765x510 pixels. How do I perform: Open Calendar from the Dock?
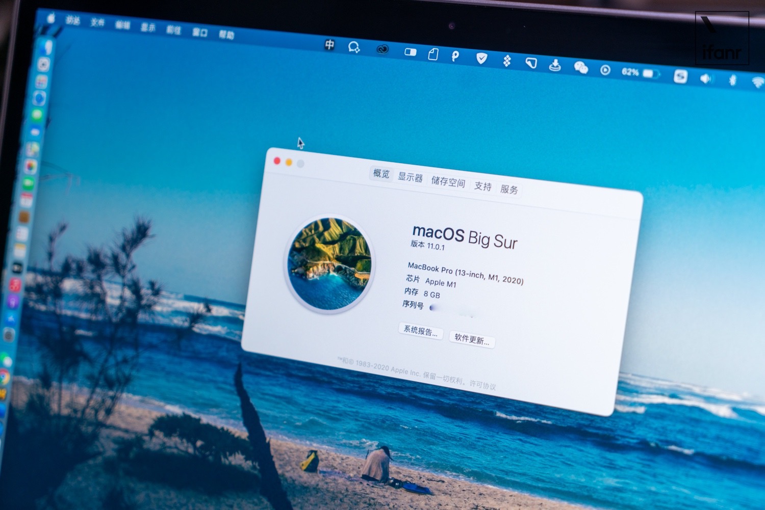point(25,201)
